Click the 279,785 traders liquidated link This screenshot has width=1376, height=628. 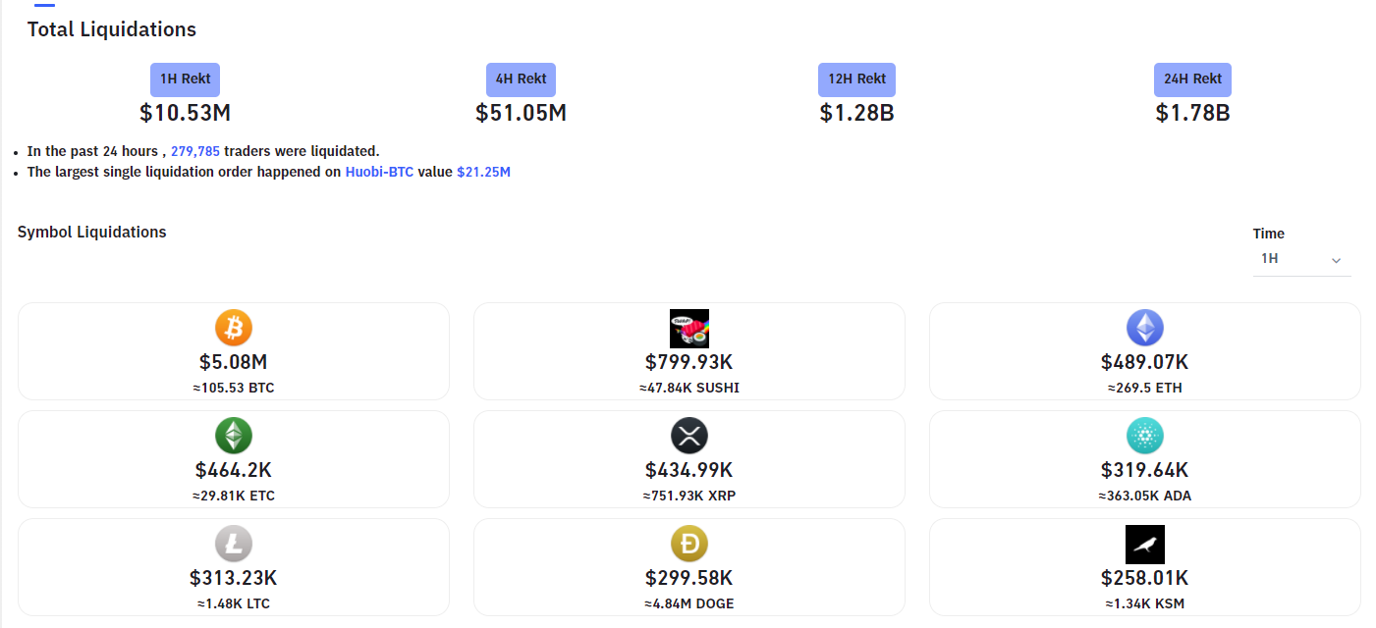pos(195,151)
